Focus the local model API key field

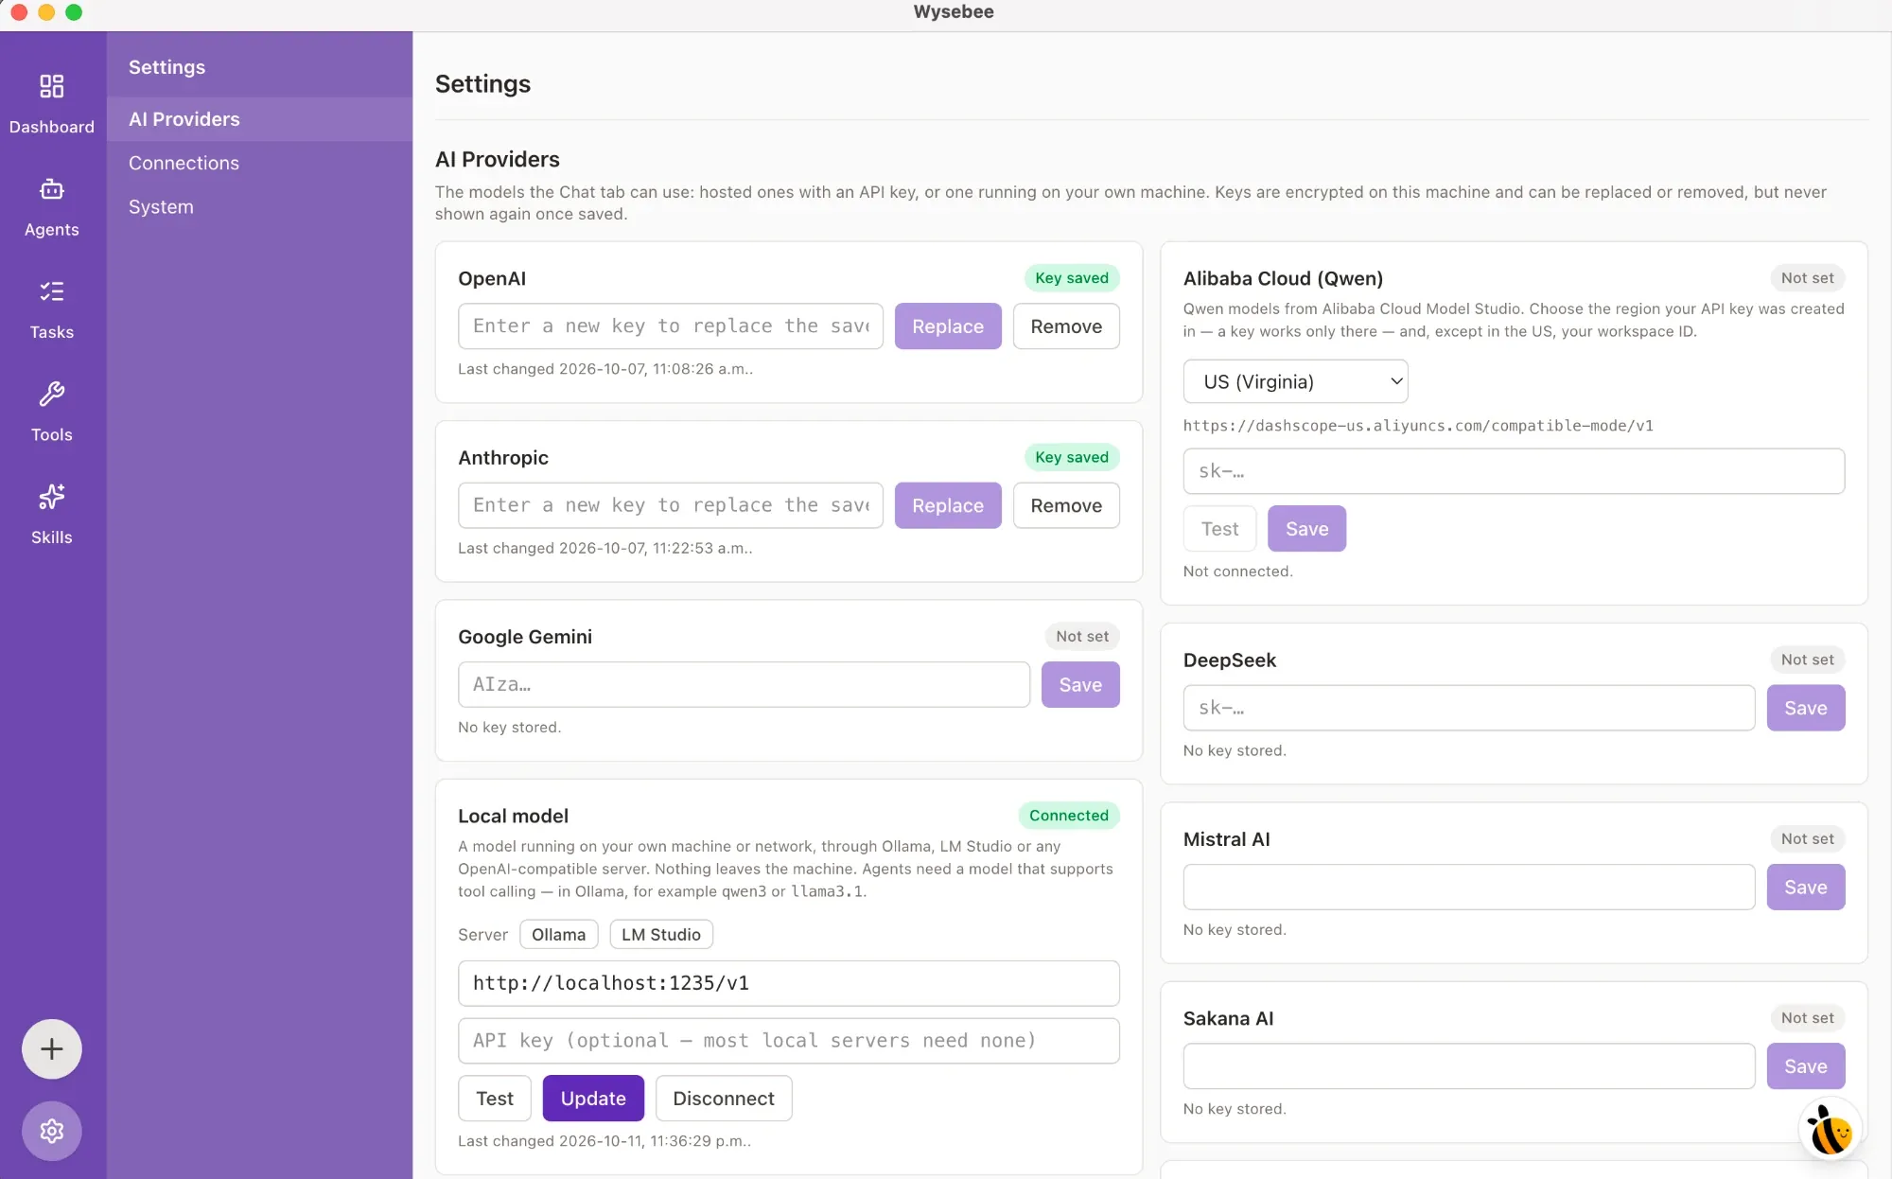(789, 1041)
